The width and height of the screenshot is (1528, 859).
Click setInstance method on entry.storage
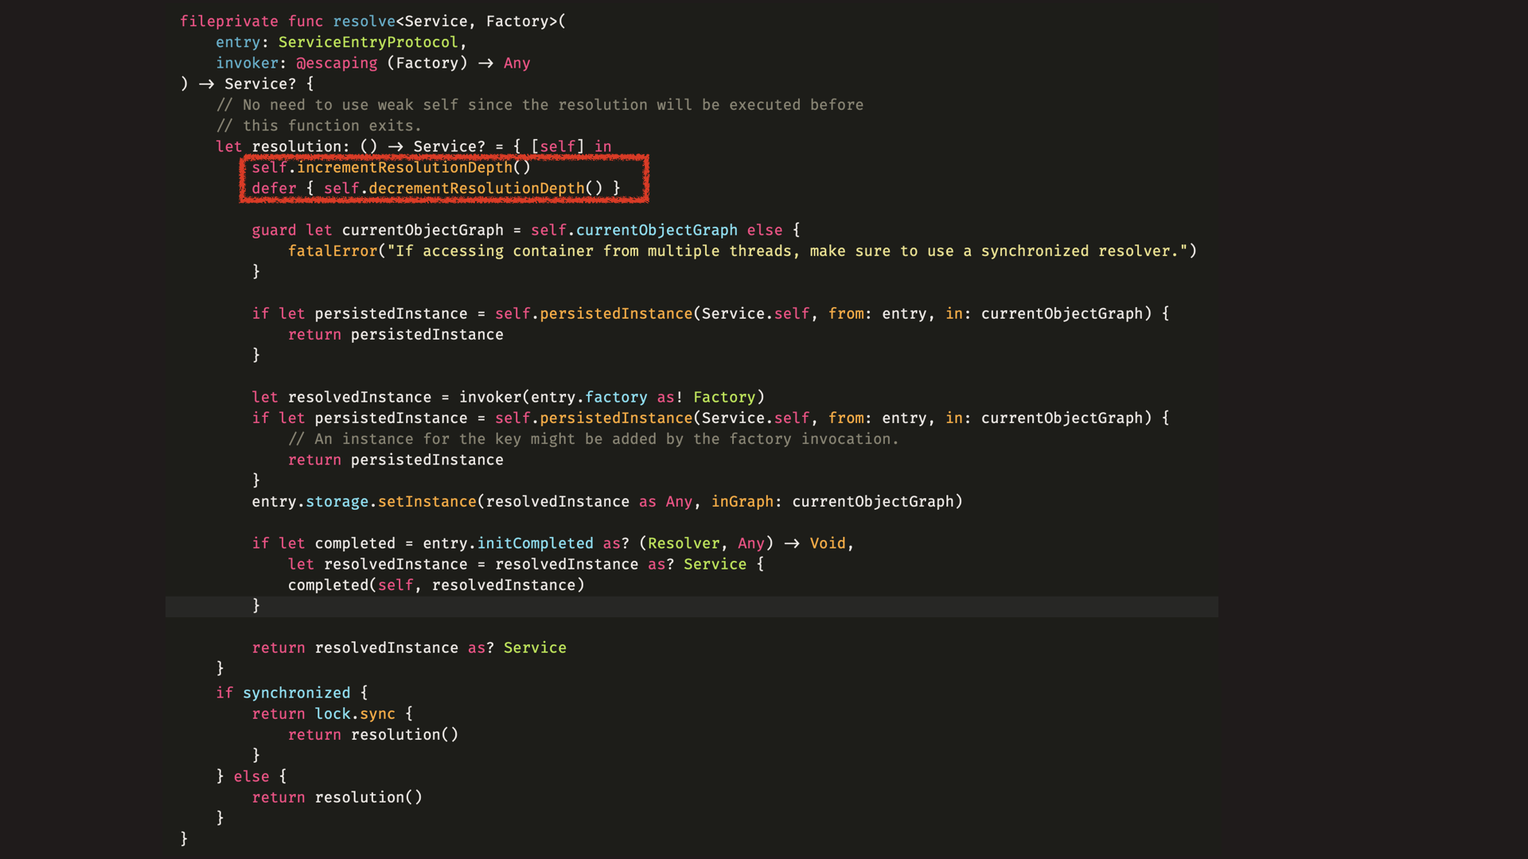tap(427, 501)
